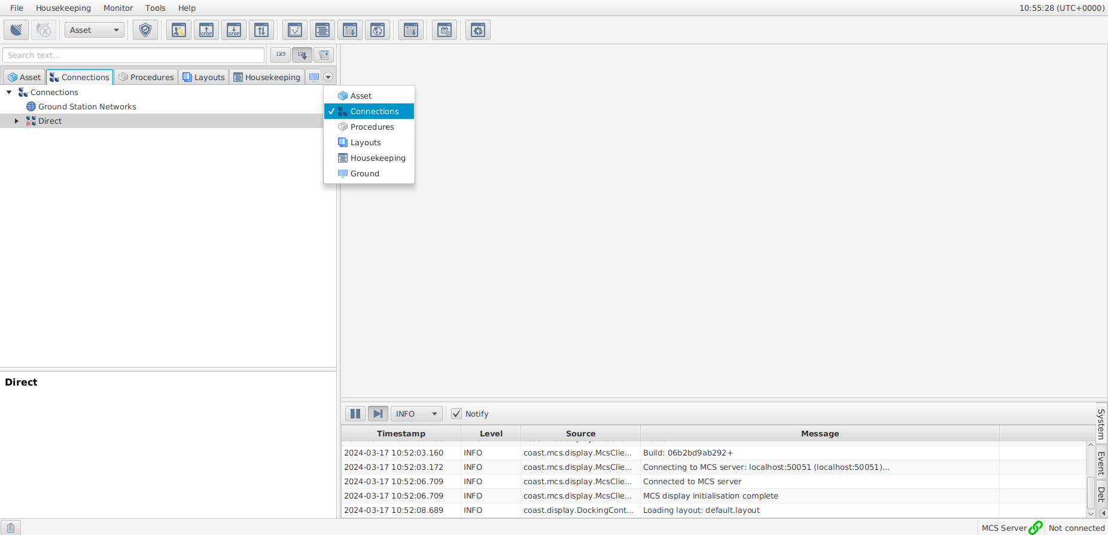Screen dimensions: 1108x535
Task: Choose Asset in the popup list
Action: pos(369,96)
